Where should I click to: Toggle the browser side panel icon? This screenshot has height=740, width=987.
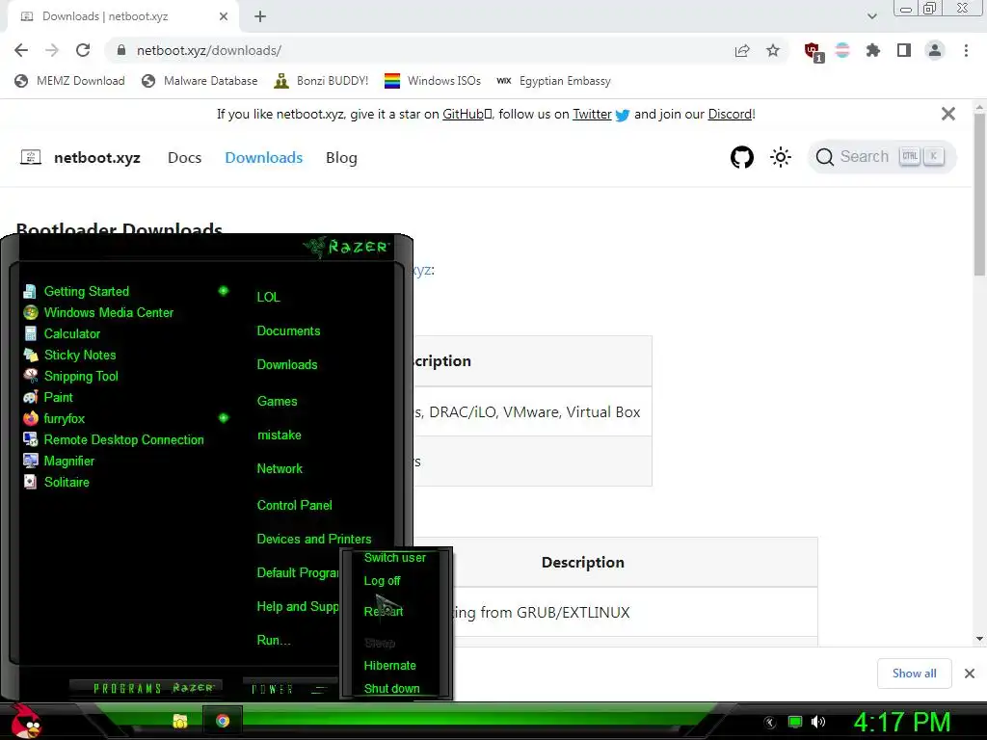[x=904, y=50]
